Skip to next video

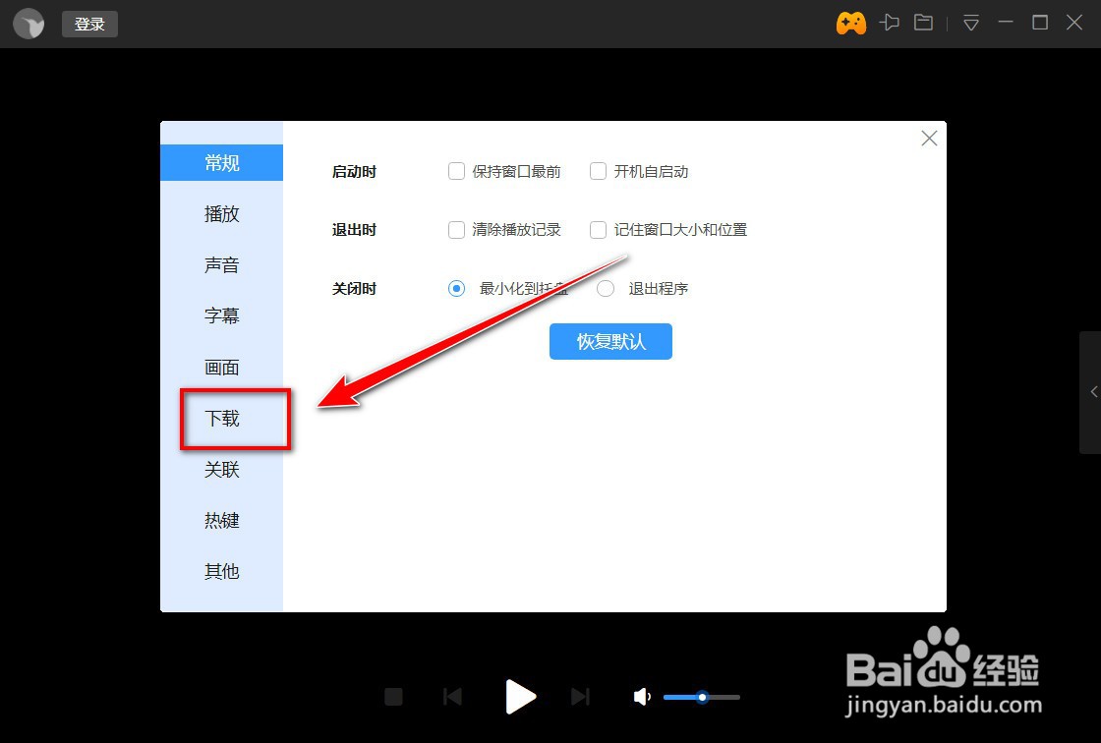[x=581, y=697]
